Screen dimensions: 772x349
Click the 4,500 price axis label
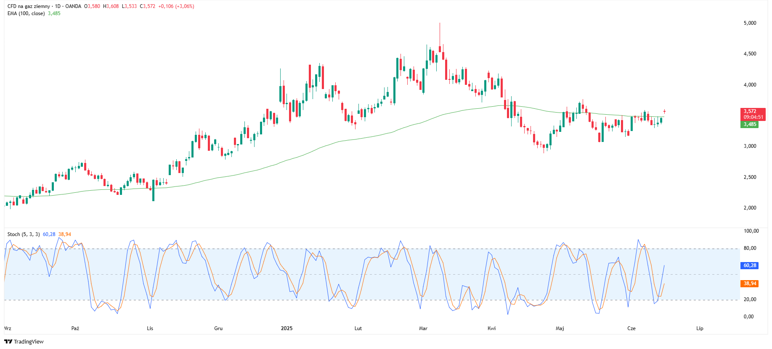click(x=750, y=54)
